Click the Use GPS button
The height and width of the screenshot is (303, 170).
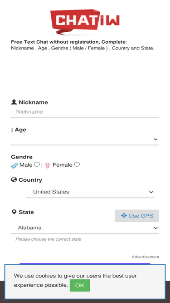click(x=137, y=216)
